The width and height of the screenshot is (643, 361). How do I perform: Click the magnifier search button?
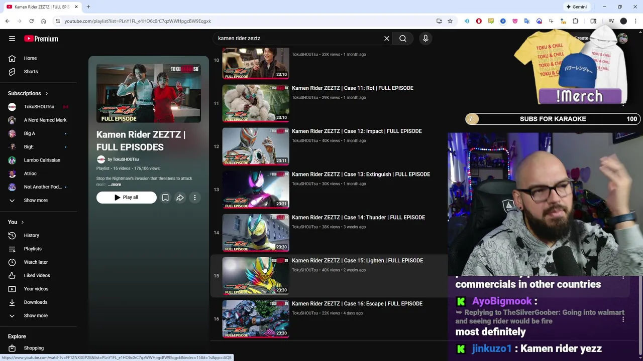[403, 38]
